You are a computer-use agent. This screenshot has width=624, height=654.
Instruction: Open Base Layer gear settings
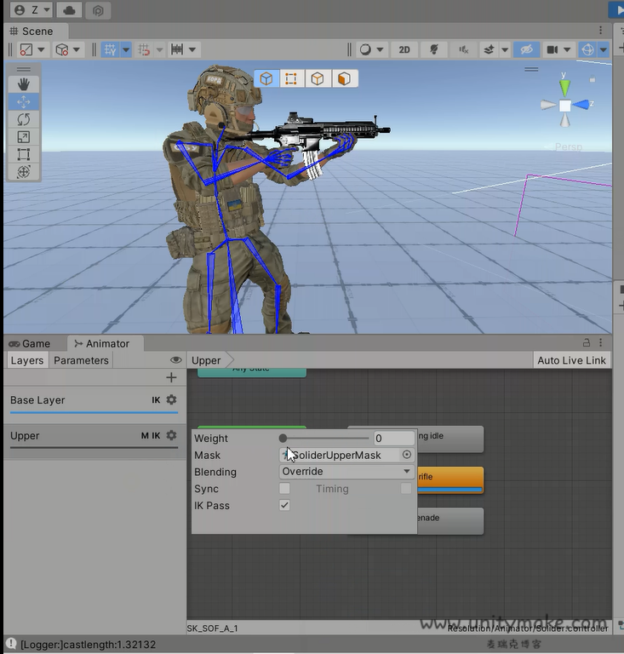pyautogui.click(x=171, y=399)
